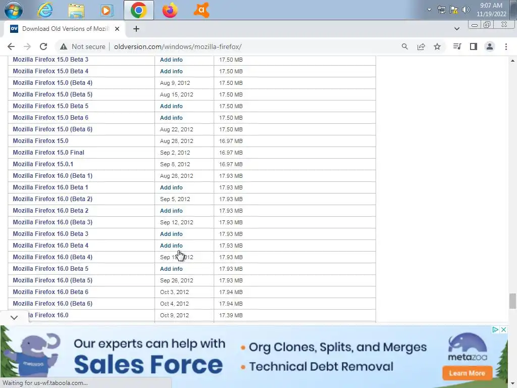Open Mozilla Firefox 15.0.1 link
This screenshot has width=517, height=388.
(x=43, y=164)
